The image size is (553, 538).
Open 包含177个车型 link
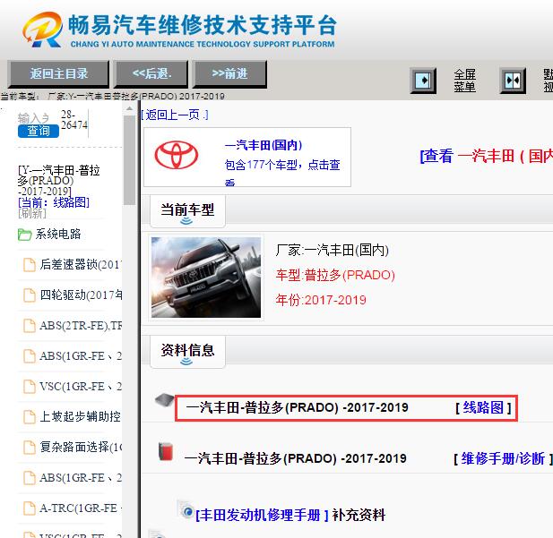click(282, 171)
